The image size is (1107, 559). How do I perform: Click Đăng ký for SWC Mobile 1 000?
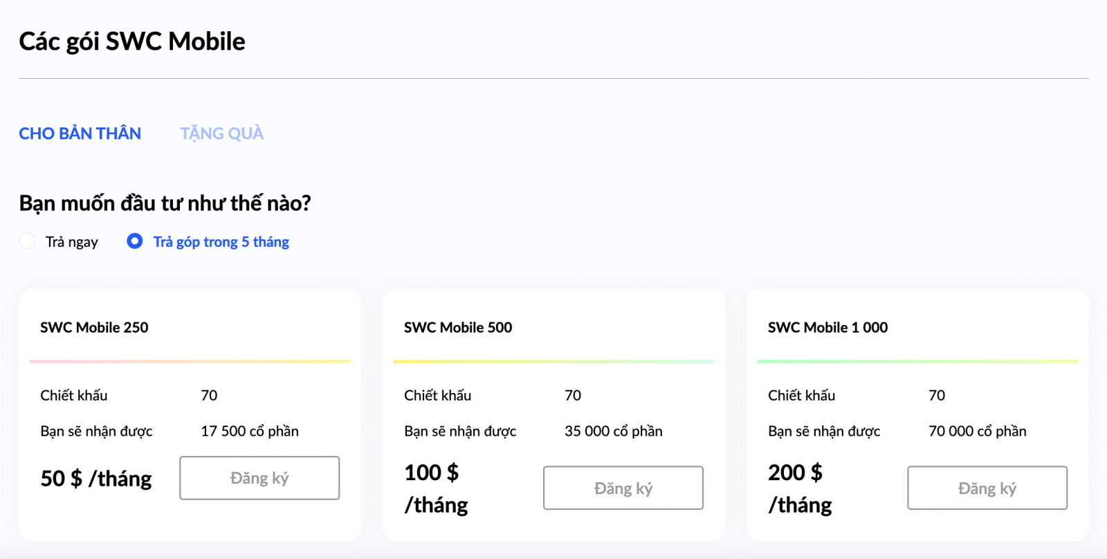tap(987, 488)
